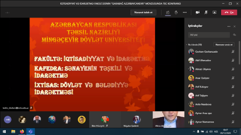Expand the +41 more participants avatar
241x135 pixels.
point(8,120)
